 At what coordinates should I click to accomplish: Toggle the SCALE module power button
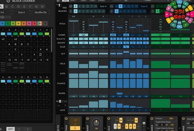(109, 119)
